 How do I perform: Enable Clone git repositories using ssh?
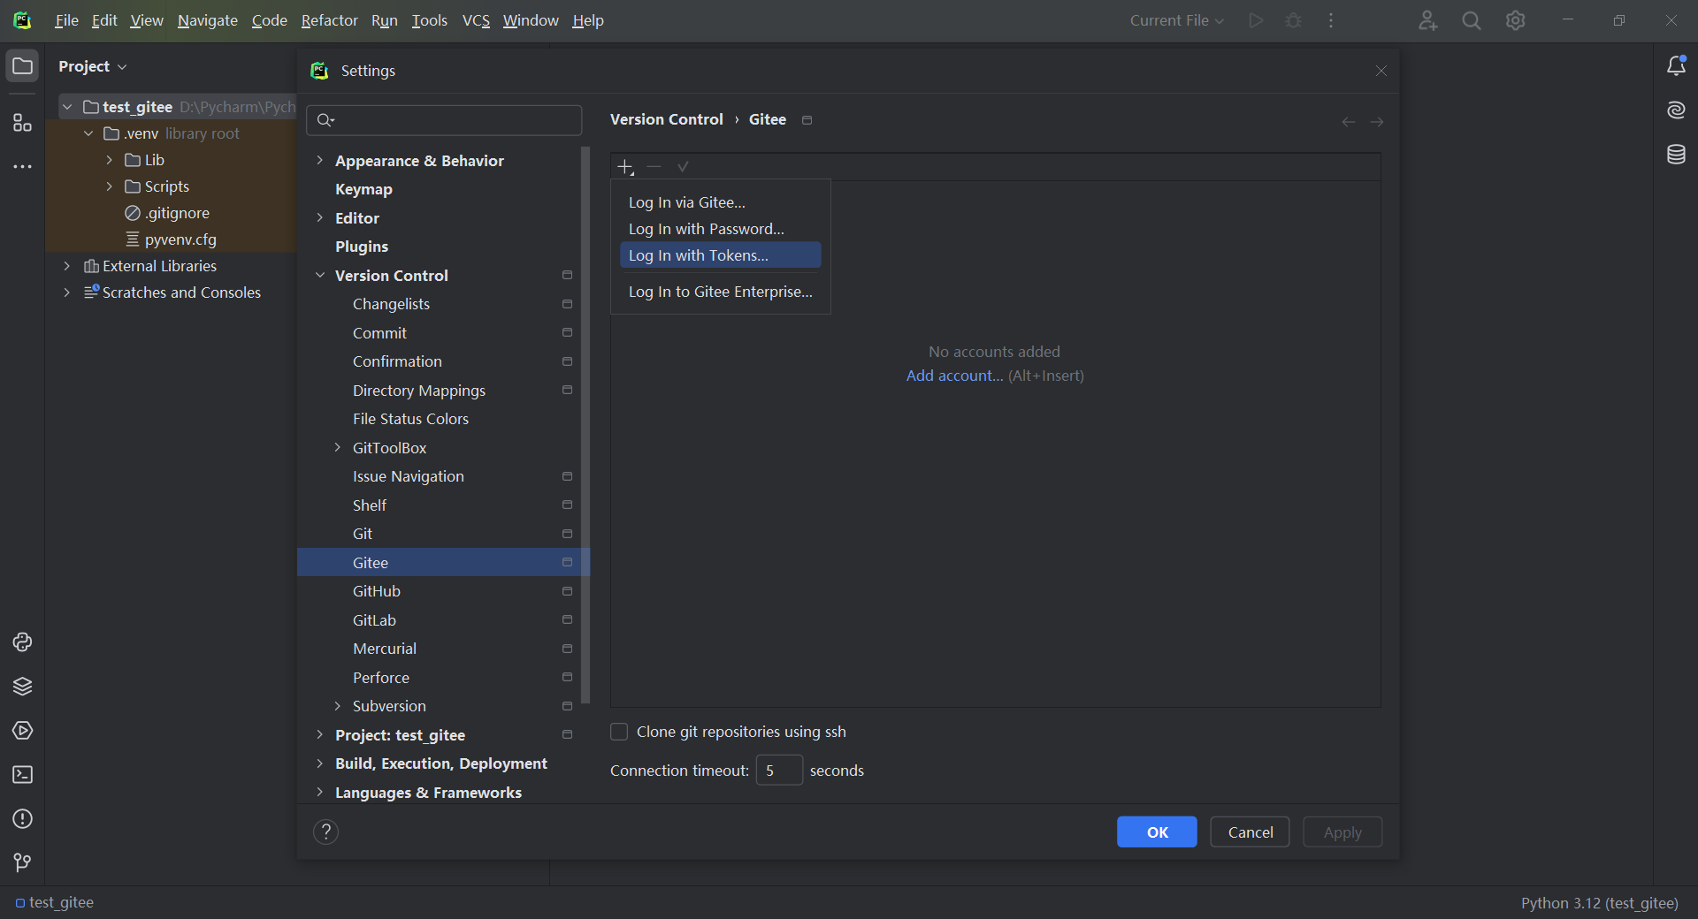click(x=619, y=732)
